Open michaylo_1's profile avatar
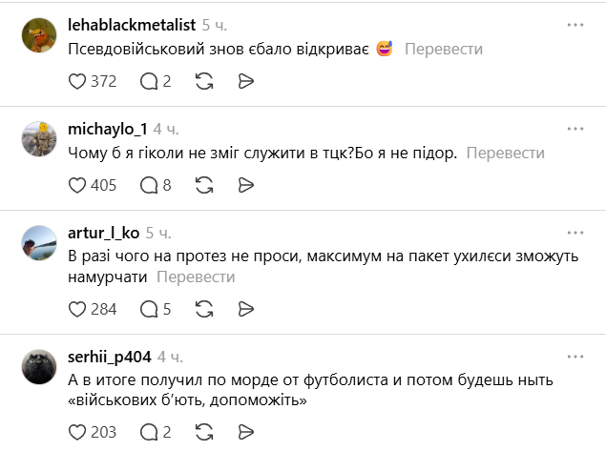 tap(39, 139)
